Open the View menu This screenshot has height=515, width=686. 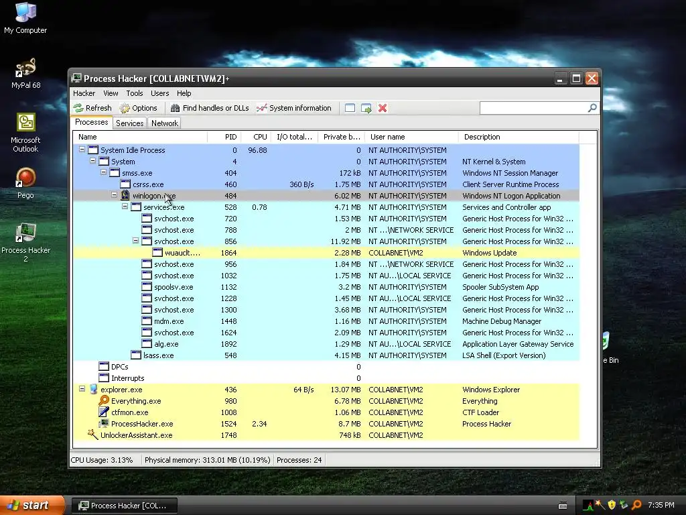(111, 93)
